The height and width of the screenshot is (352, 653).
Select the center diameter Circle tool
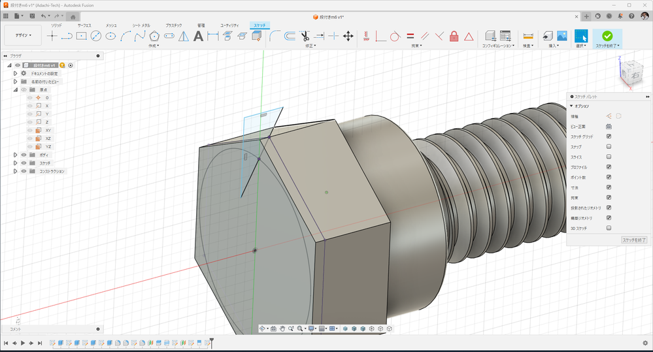96,36
